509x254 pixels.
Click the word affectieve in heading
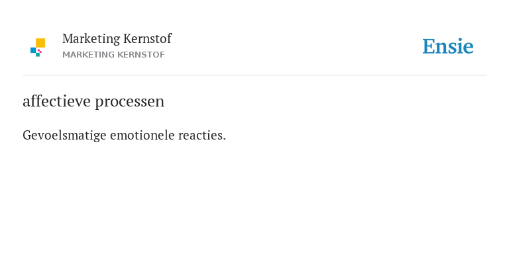click(x=56, y=101)
